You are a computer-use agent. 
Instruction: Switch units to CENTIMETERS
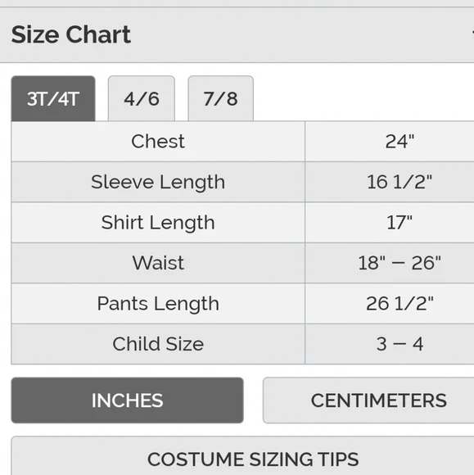pyautogui.click(x=368, y=400)
